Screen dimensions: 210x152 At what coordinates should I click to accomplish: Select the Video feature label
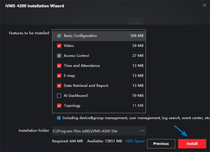coord(69,46)
